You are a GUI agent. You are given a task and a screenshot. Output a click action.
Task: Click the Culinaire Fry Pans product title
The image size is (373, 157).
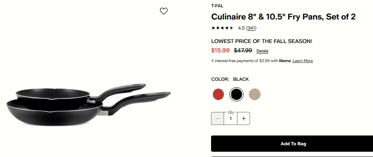pos(283,17)
